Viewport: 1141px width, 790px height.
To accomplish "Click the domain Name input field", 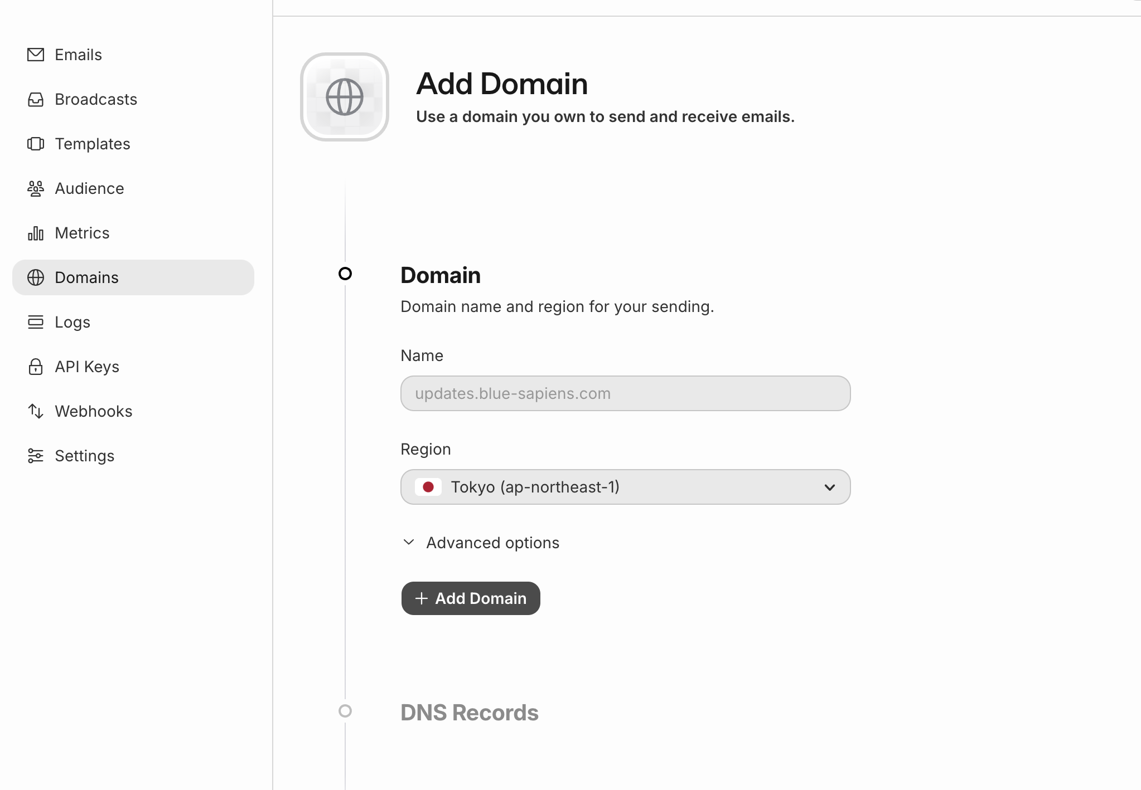I will (625, 393).
